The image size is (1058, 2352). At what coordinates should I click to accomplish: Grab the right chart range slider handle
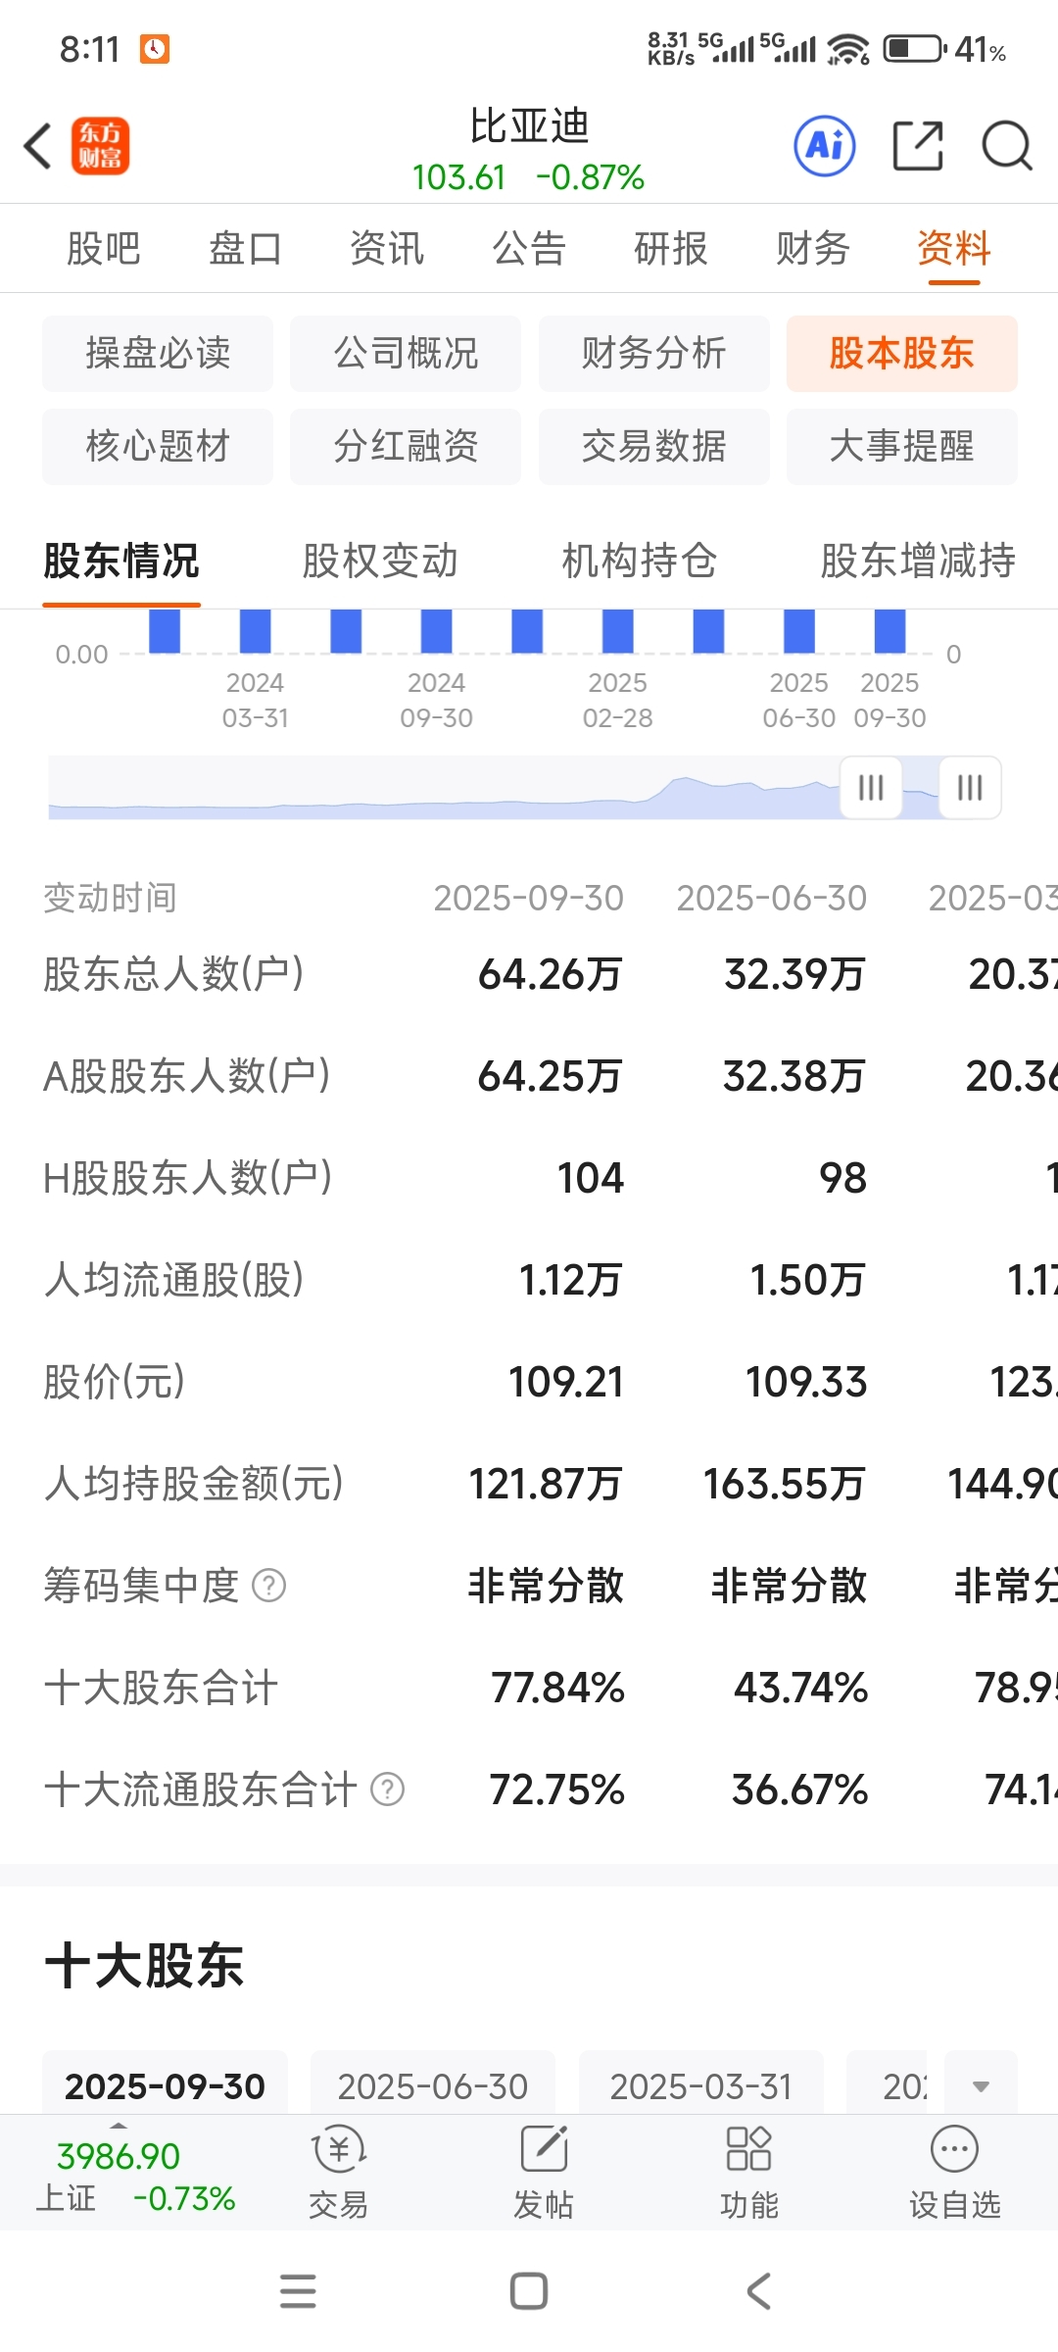970,787
